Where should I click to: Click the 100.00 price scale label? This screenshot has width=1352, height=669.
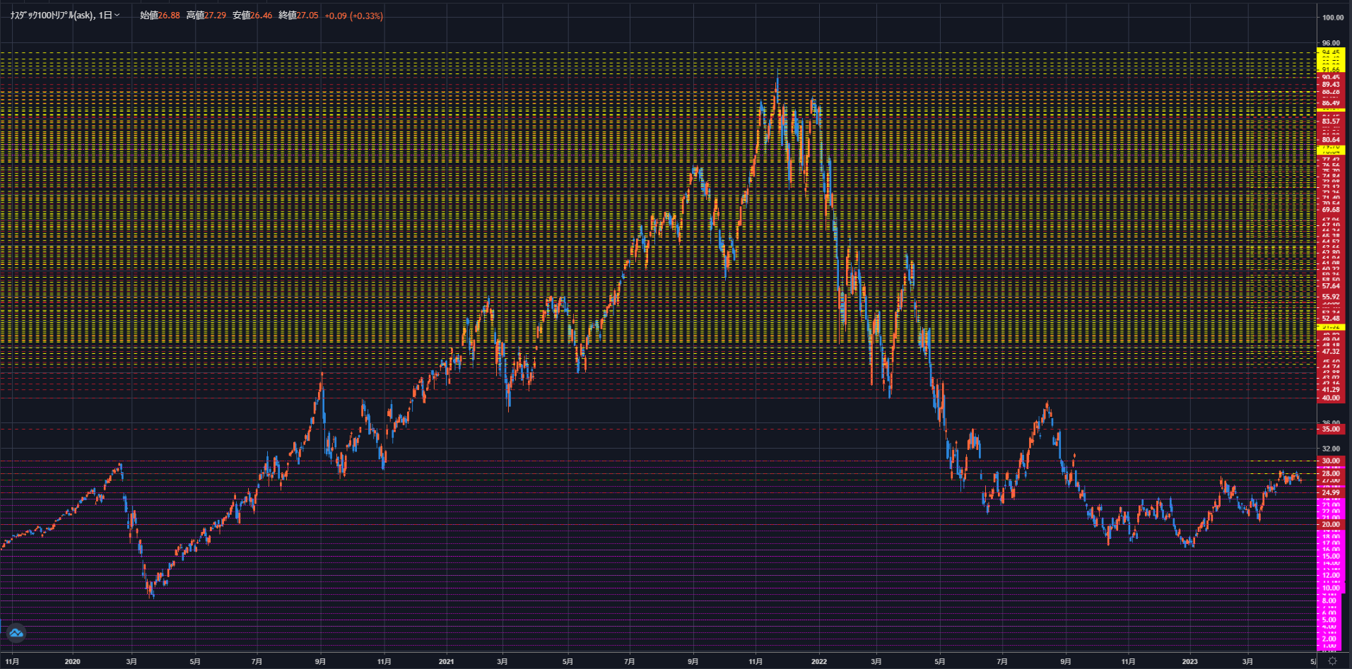point(1333,18)
